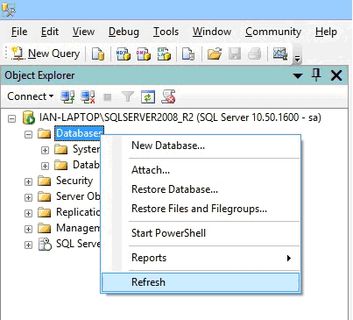The height and width of the screenshot is (320, 353).
Task: Click the Replication folder icon
Action: coord(45,212)
